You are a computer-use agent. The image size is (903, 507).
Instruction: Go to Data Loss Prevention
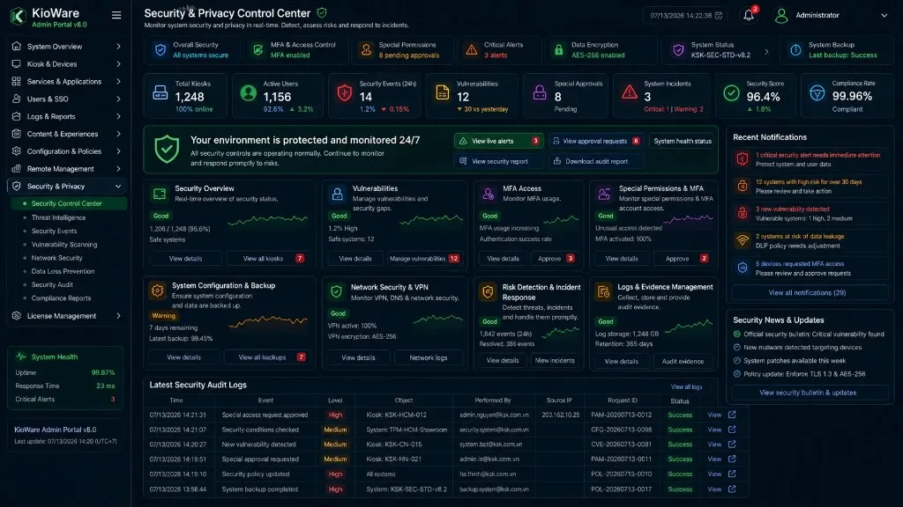point(63,271)
